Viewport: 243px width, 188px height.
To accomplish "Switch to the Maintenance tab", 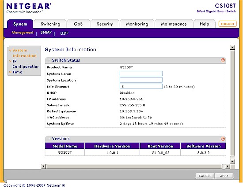I will pyautogui.click(x=174, y=24).
